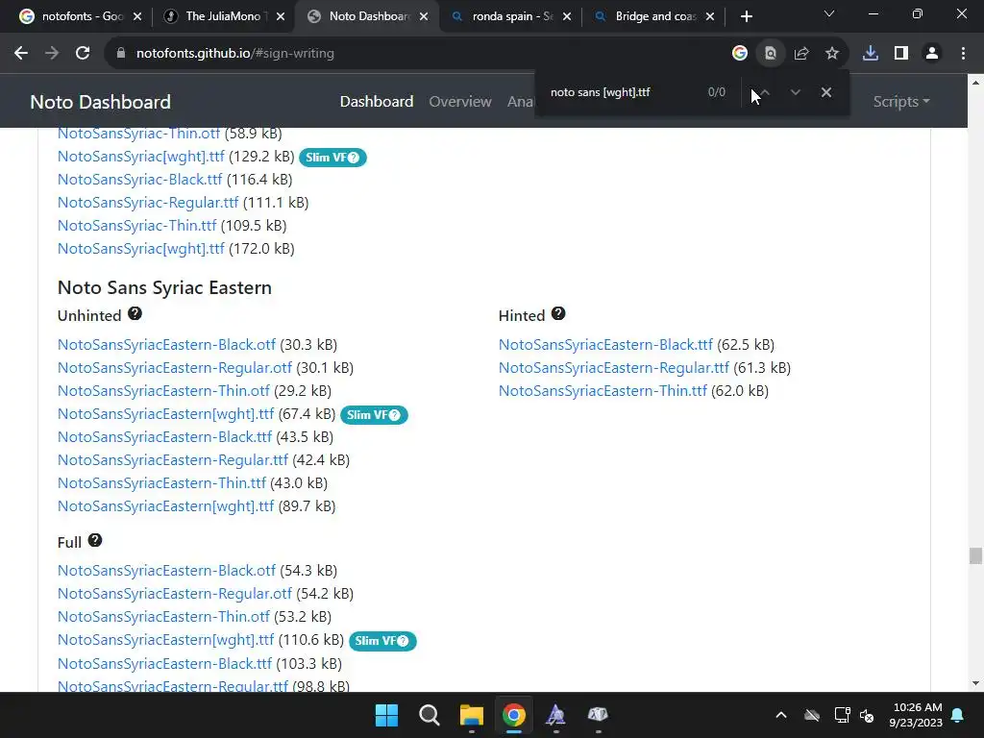Download NotoSansSyriacEastern-Black.otf (30.3 kB)
984x738 pixels.
(x=166, y=345)
